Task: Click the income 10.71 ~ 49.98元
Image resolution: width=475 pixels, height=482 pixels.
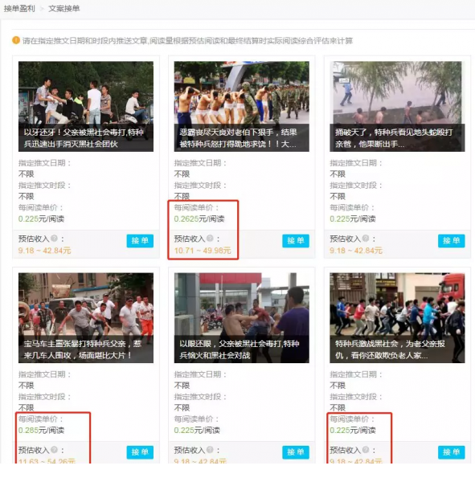Action: point(203,251)
